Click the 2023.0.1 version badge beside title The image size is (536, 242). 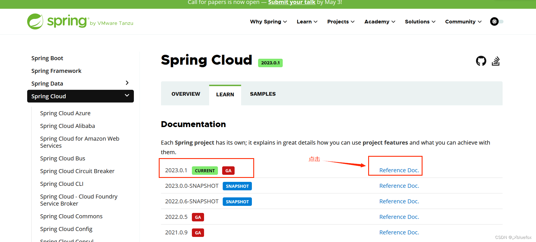(x=270, y=63)
